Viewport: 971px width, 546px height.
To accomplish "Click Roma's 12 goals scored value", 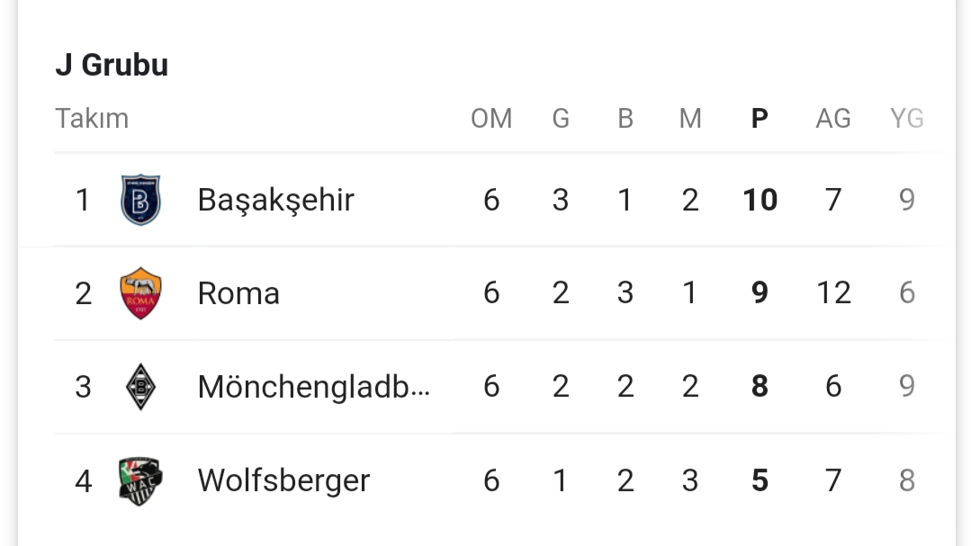I will (x=833, y=293).
